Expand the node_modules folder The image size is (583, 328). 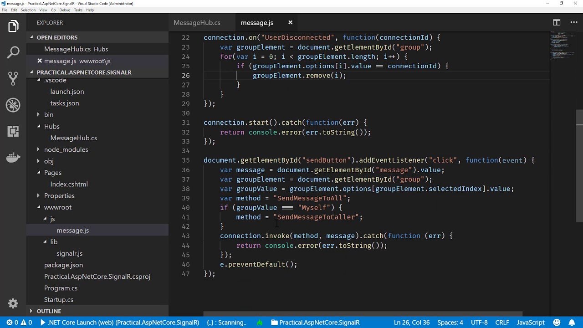click(66, 149)
